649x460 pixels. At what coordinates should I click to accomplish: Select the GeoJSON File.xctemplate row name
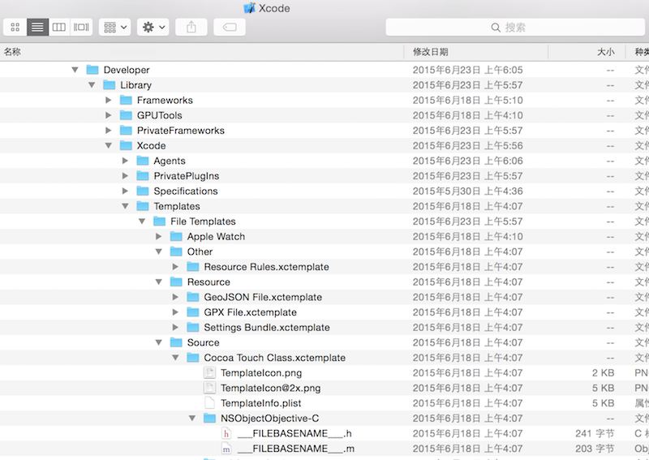(x=263, y=297)
